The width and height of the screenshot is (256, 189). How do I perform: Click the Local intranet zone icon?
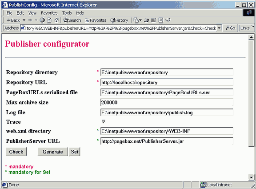pos(204,185)
